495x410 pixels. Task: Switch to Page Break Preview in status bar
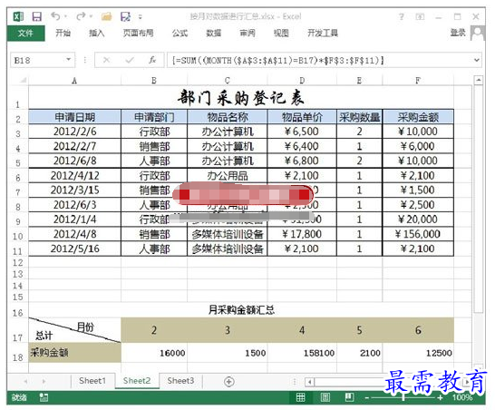(349, 397)
